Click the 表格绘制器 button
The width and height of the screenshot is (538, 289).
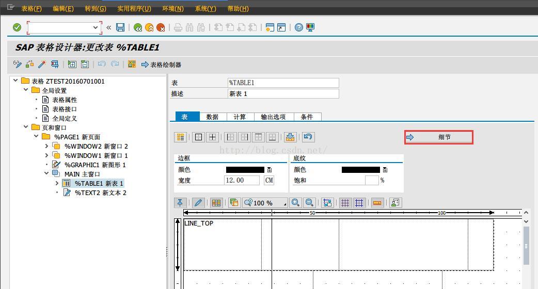tap(161, 65)
